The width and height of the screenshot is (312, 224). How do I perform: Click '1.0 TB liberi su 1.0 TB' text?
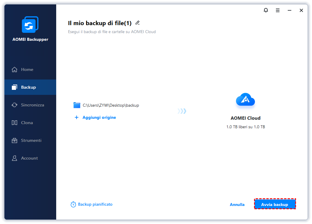coord(245,127)
